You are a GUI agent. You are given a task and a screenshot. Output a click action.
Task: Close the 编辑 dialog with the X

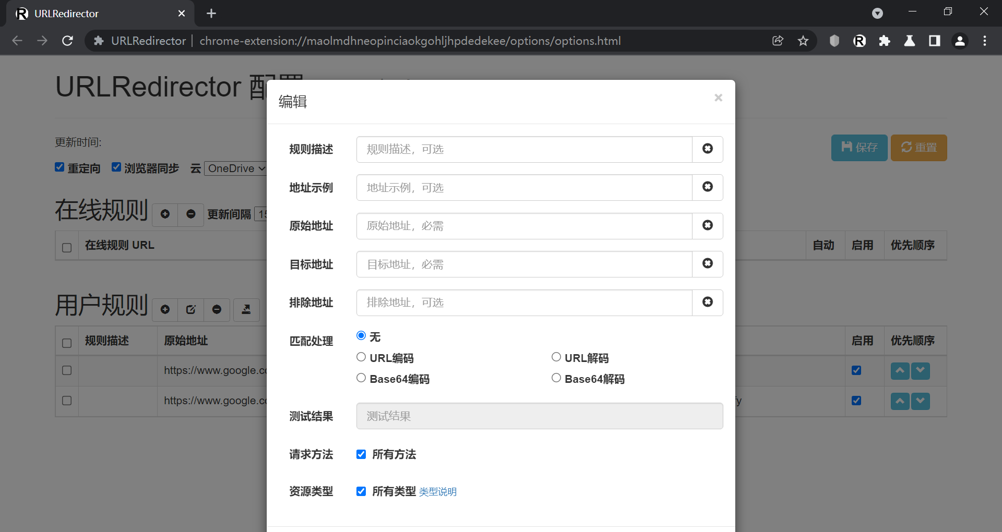click(718, 98)
